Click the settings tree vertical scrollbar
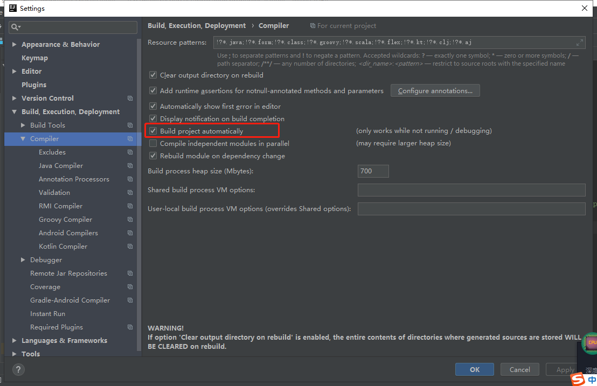 click(139, 194)
